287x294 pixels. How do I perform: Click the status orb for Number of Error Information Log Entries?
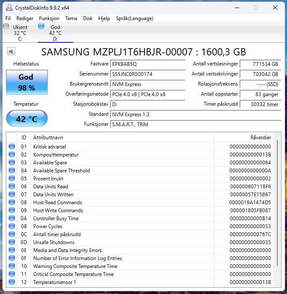(12, 258)
